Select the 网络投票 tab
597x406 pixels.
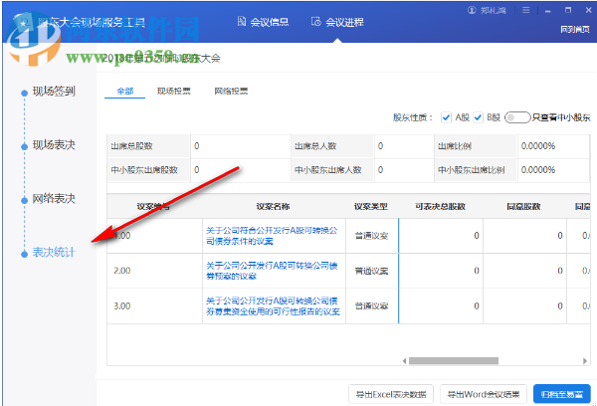coord(231,91)
